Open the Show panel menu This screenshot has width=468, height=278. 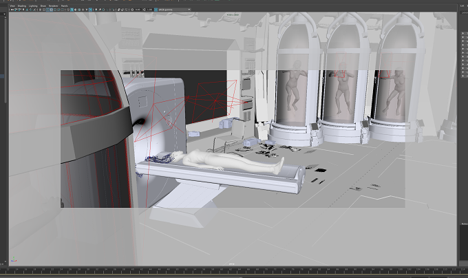(43, 6)
